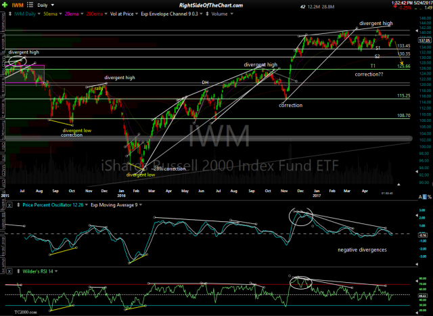Open the IWM Daily plot dropdown
Image resolution: width=433 pixels, height=316 pixels.
coord(39,14)
